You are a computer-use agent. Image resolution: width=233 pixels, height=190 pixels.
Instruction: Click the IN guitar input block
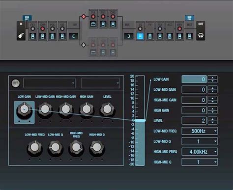pyautogui.click(x=21, y=31)
